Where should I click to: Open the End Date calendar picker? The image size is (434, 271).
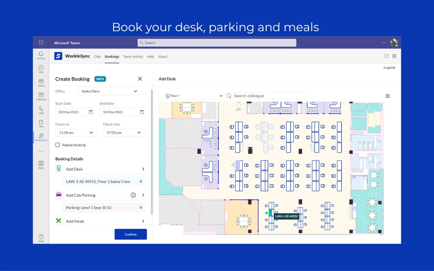[x=142, y=112]
